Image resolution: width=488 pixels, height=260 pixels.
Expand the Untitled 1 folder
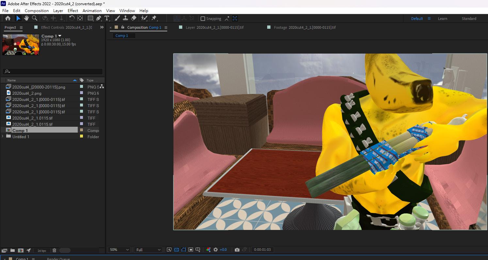point(3,137)
